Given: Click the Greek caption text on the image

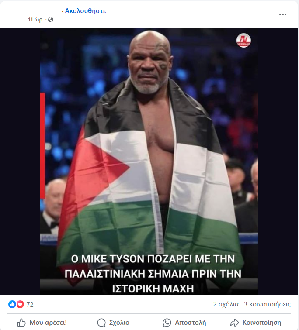Looking at the screenshot, I should coord(153,274).
